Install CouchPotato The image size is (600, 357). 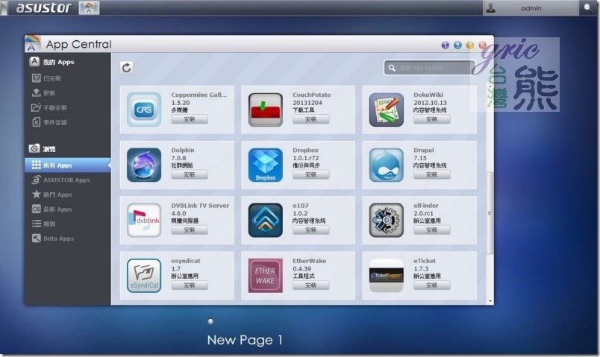click(x=310, y=119)
